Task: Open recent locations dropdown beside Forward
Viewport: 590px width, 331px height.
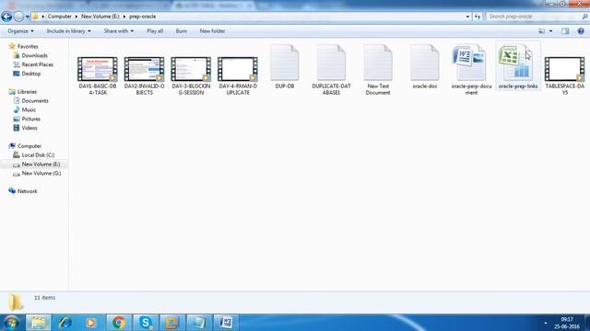Action: [x=28, y=17]
